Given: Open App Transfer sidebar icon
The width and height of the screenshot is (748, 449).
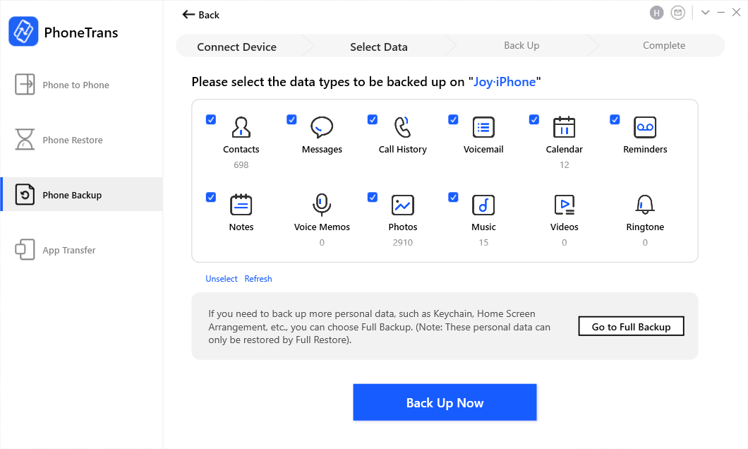Looking at the screenshot, I should (25, 249).
